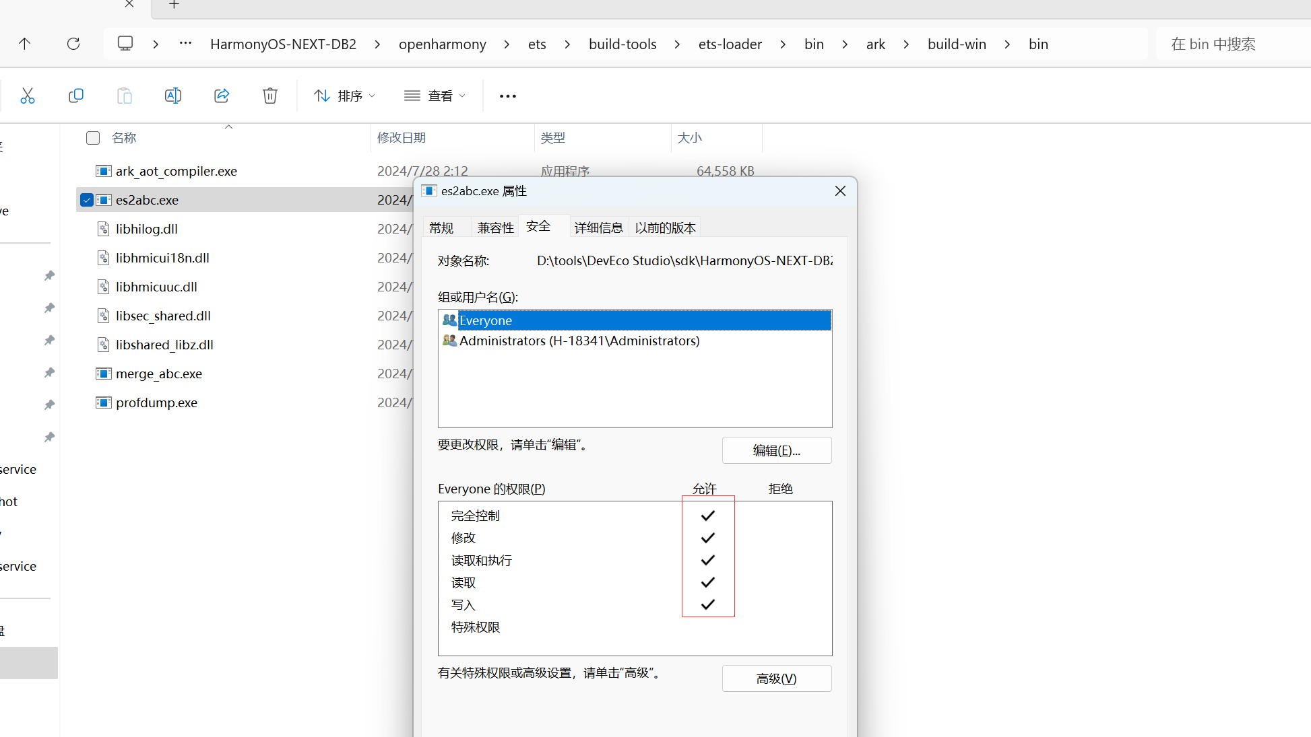
Task: Navigate to openharmony breadcrumb
Action: click(442, 44)
